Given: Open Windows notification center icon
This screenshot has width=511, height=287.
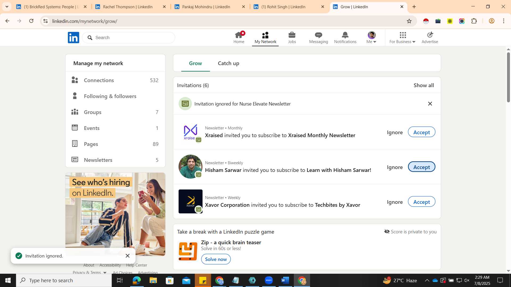Looking at the screenshot, I should 500,280.
